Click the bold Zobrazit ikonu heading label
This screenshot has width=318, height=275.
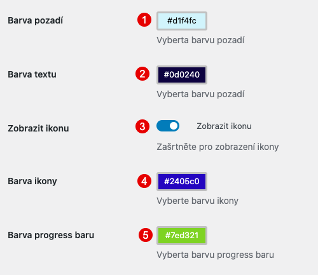pos(38,128)
